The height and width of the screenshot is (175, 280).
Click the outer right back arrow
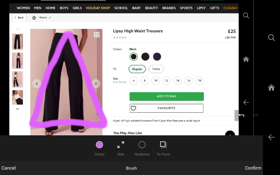(x=271, y=137)
